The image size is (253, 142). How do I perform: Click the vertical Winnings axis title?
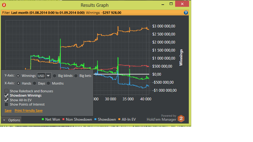pyautogui.click(x=181, y=57)
